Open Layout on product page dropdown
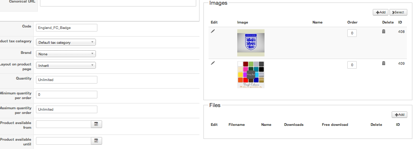 point(66,65)
